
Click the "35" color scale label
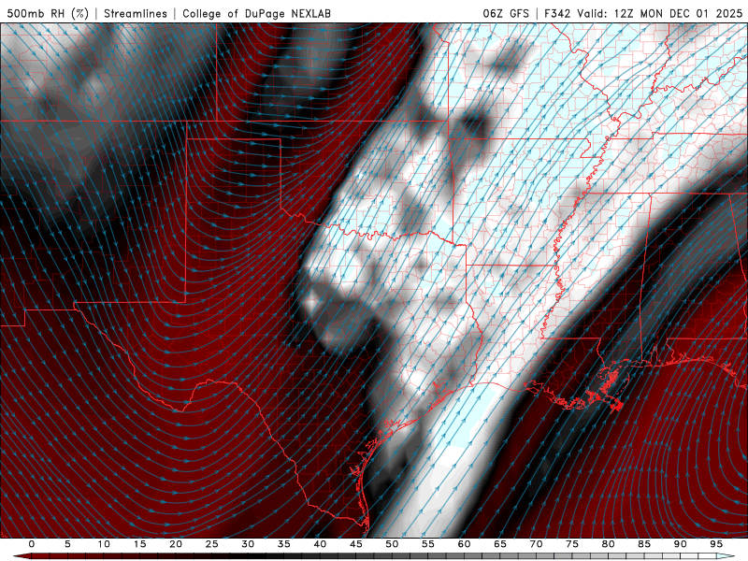coord(284,544)
